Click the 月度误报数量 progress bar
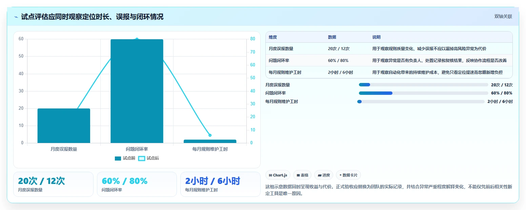 tap(423, 85)
